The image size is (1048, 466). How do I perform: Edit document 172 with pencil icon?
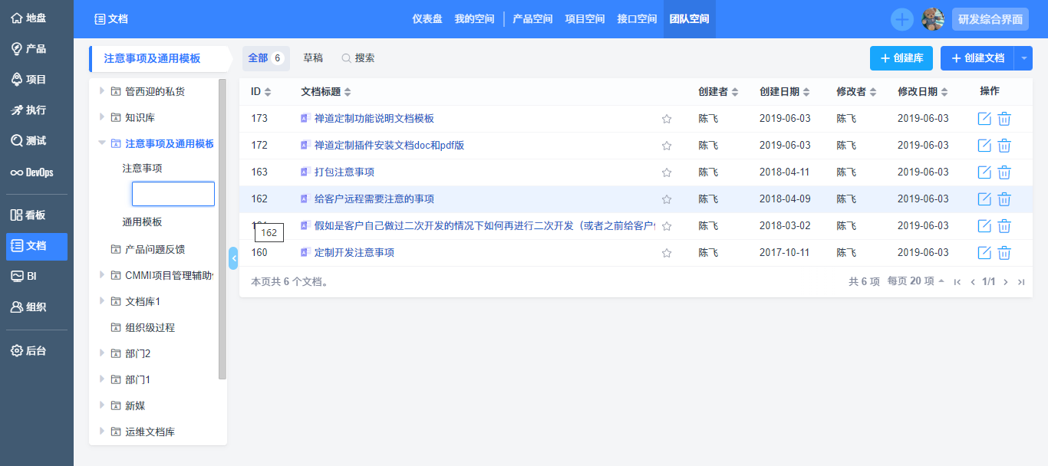[984, 146]
